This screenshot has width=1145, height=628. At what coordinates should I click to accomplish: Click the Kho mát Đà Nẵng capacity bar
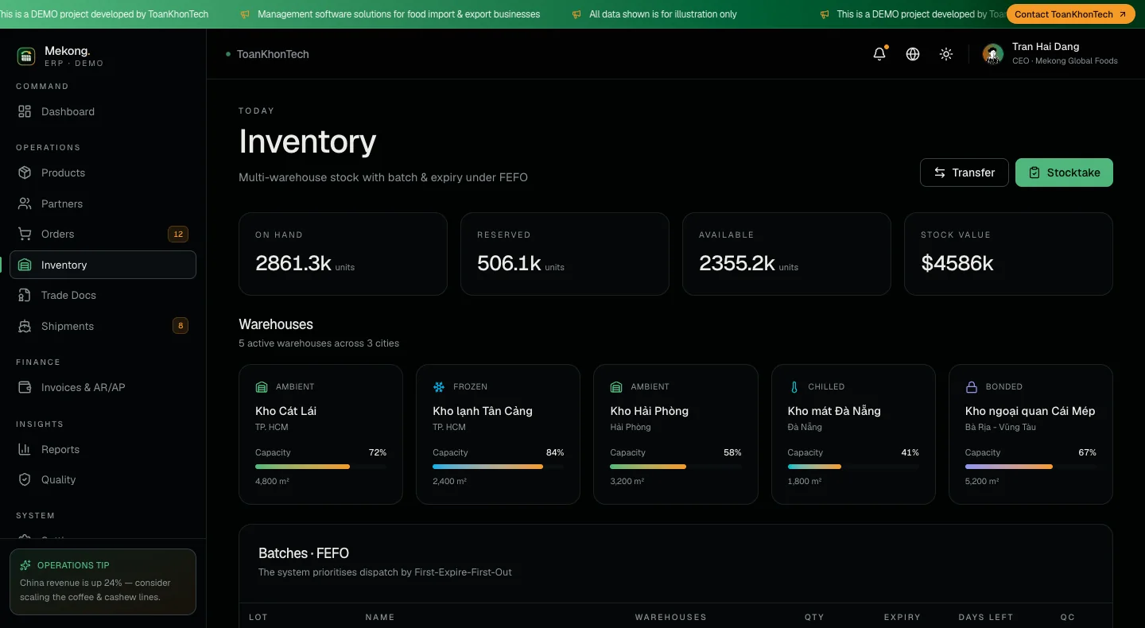click(852, 467)
